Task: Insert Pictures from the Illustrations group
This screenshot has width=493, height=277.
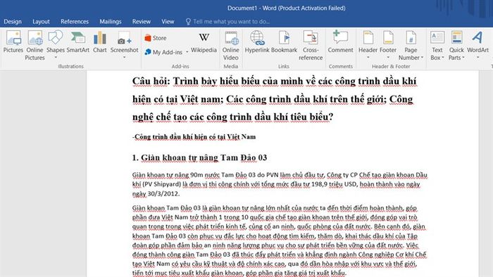Action: tap(13, 42)
